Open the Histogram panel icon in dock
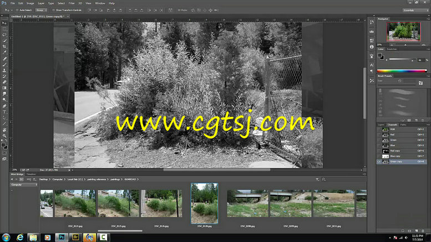This screenshot has height=242, width=431. click(x=372, y=32)
